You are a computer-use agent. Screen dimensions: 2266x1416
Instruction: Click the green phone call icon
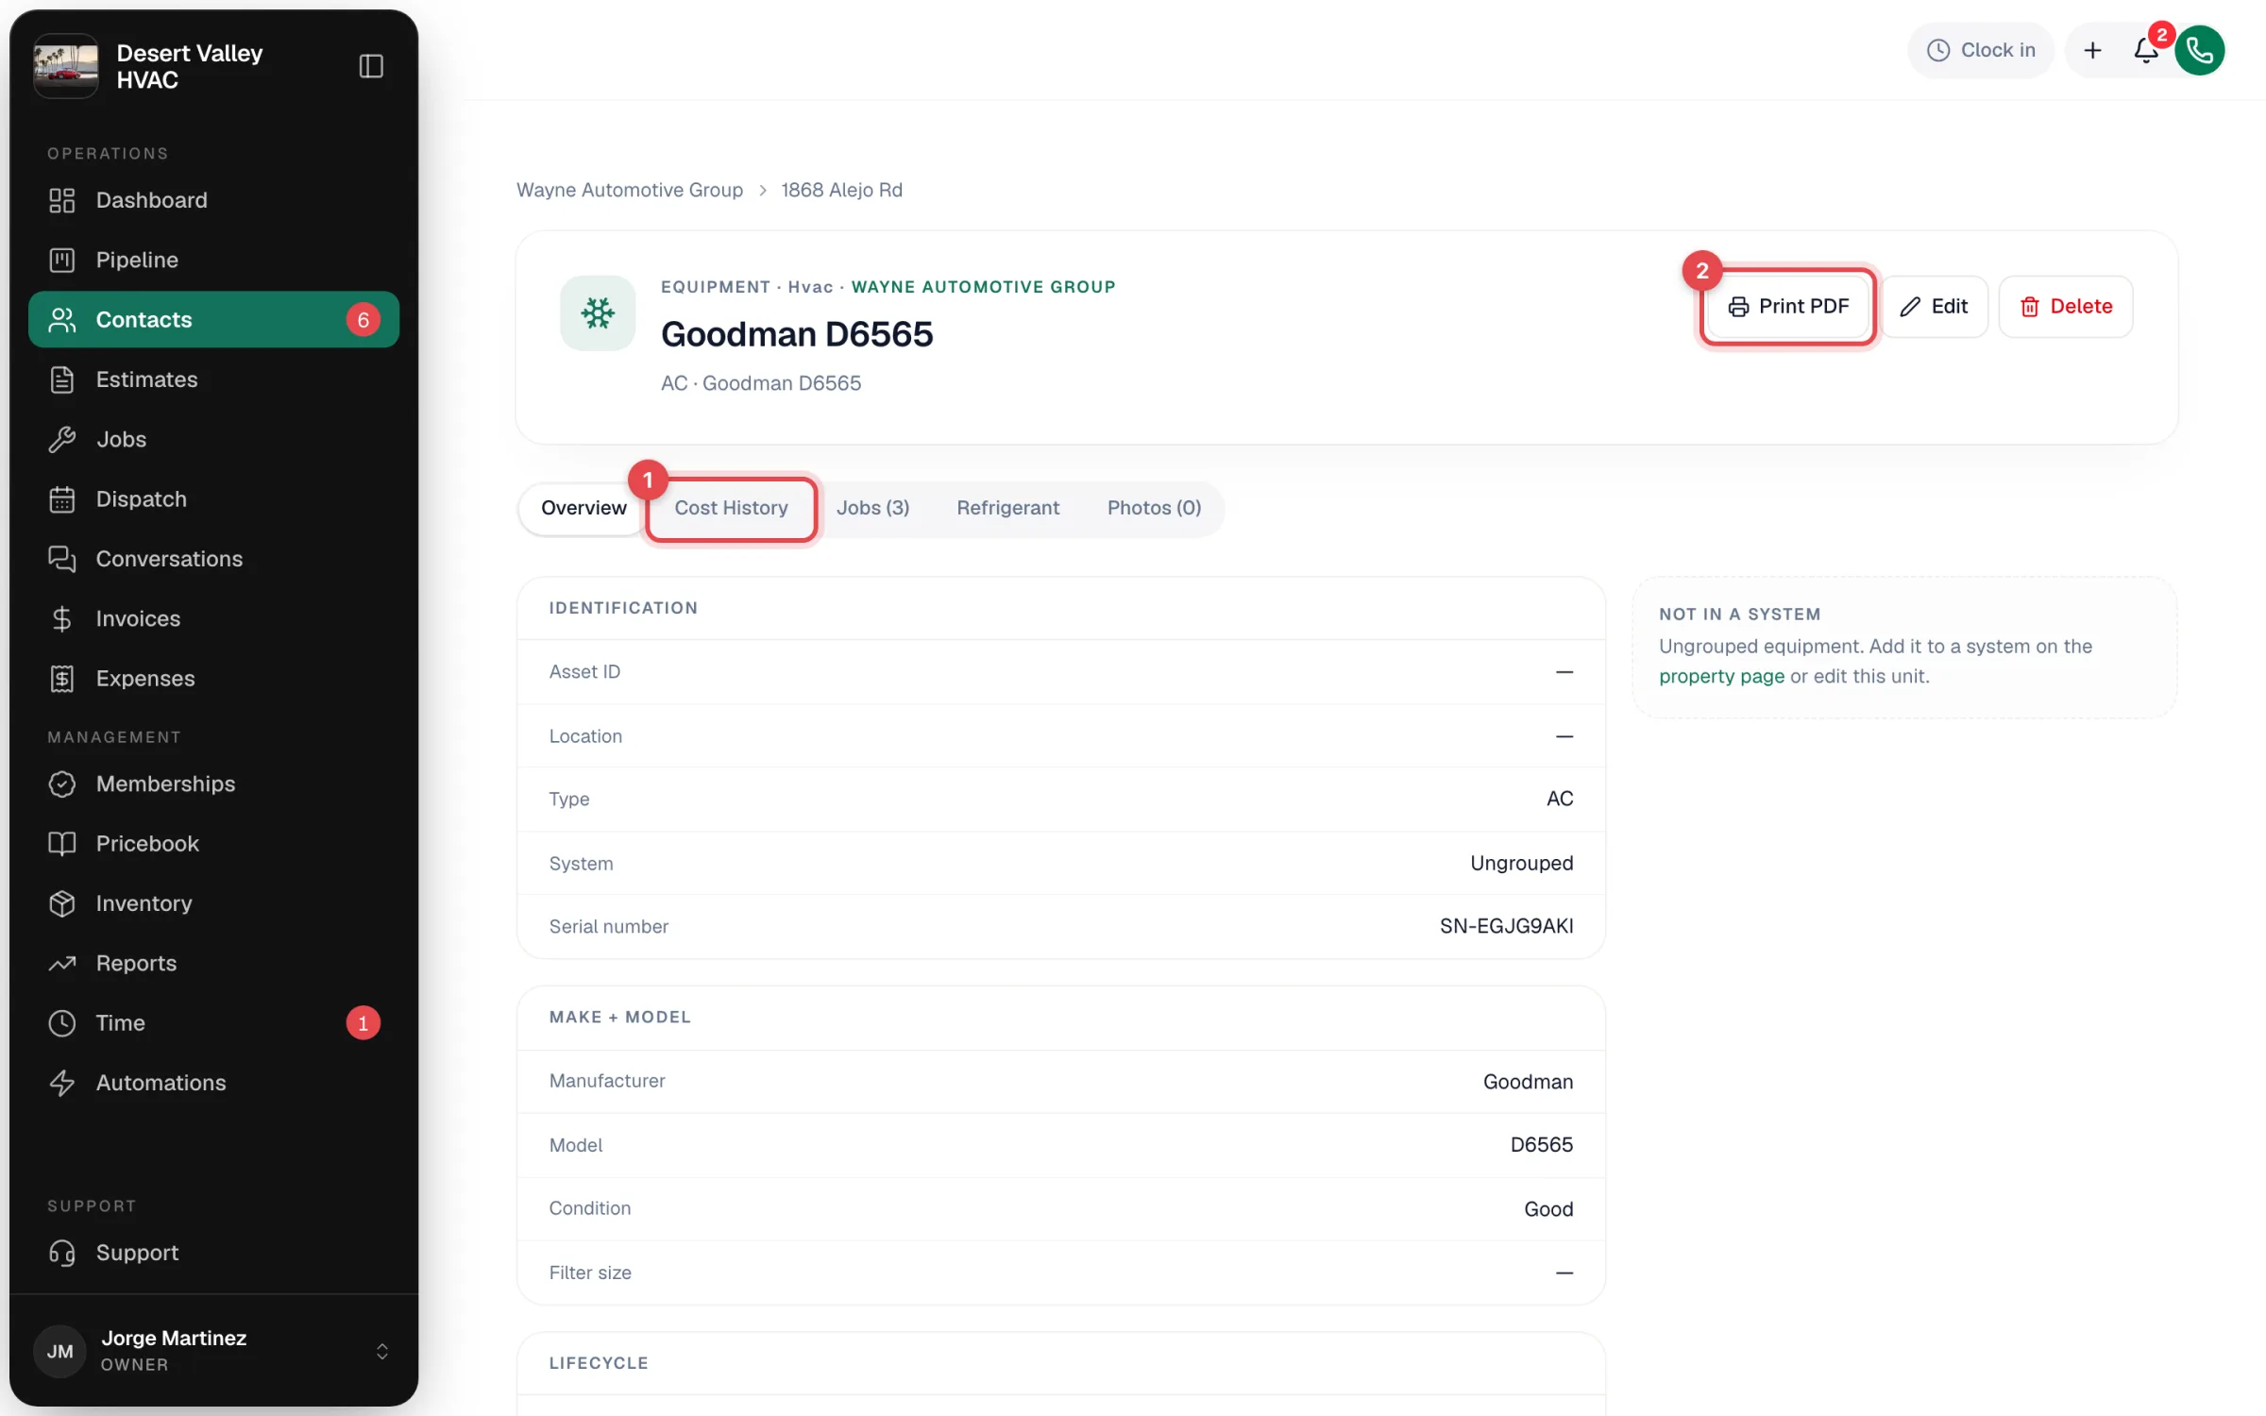point(2200,51)
